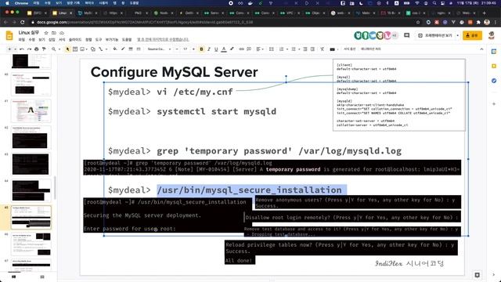Open the Help menu in Slides

click(127, 40)
